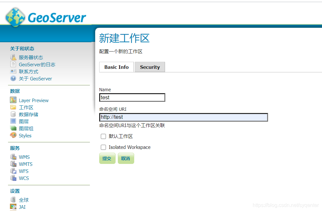The width and height of the screenshot is (322, 211).
Task: Click the GeoServer logs document icon
Action: coord(13,64)
